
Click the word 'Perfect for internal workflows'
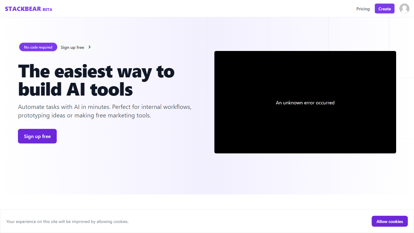pyautogui.click(x=152, y=107)
